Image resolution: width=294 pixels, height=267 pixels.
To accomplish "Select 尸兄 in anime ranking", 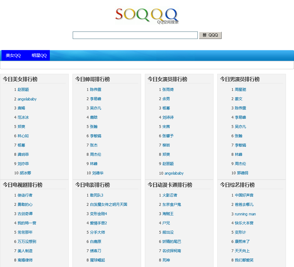I will click(166, 223).
